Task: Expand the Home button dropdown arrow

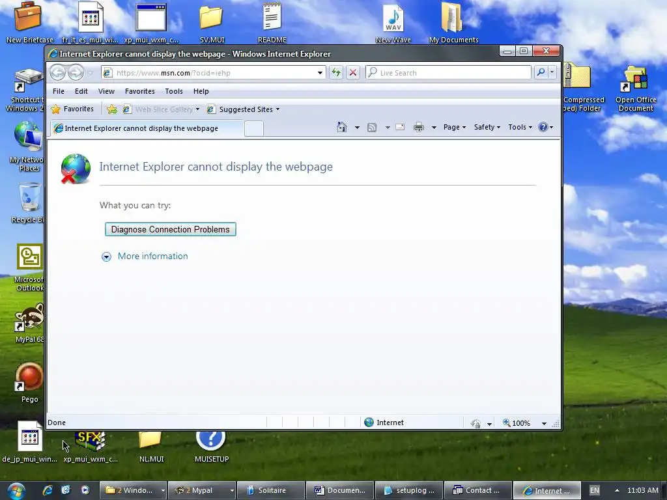Action: [x=357, y=127]
